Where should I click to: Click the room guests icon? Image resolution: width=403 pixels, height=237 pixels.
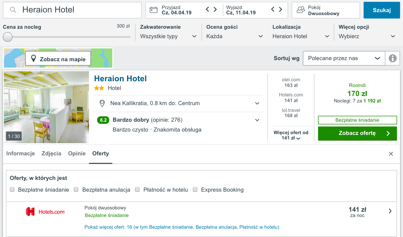(301, 10)
